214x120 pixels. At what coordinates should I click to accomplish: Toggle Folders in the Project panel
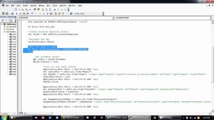click(x=11, y=20)
